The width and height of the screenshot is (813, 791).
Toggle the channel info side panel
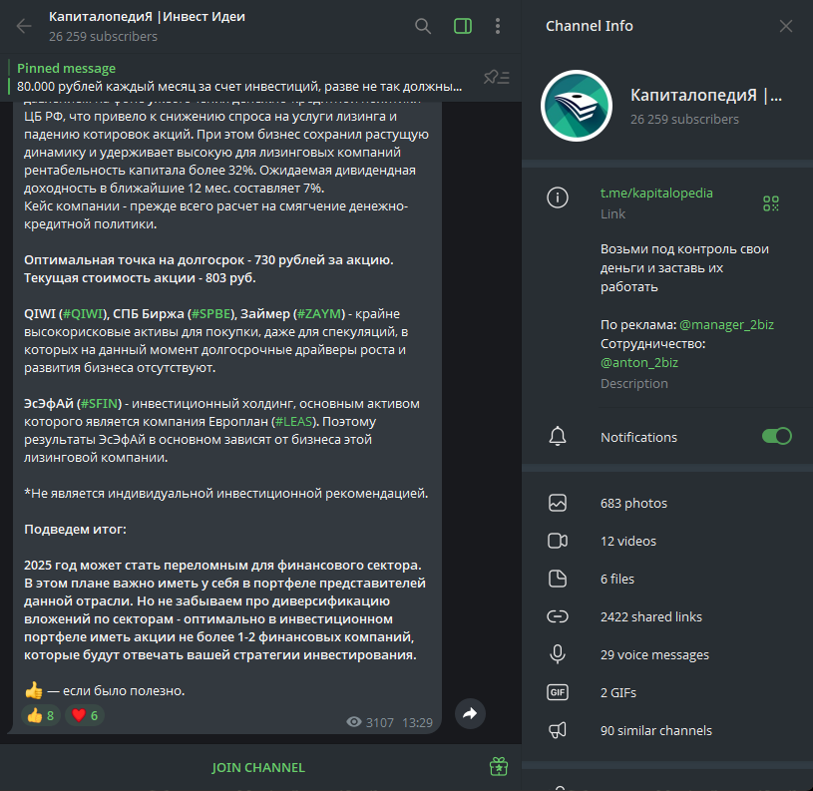tap(463, 26)
